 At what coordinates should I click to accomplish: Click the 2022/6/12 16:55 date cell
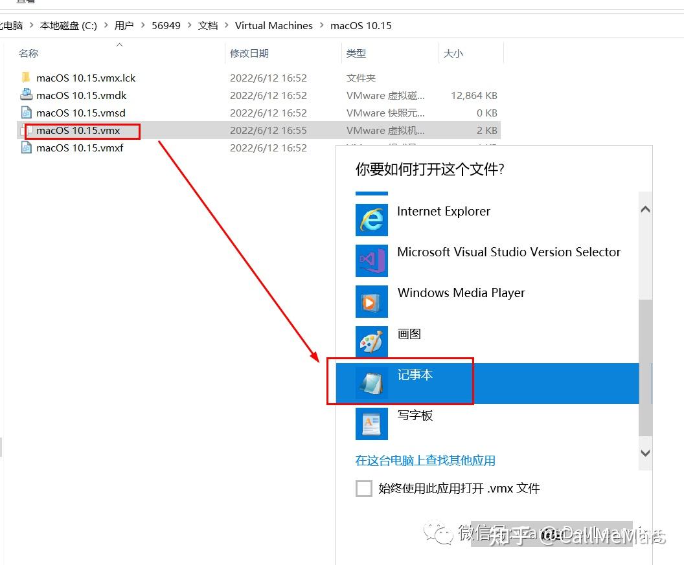point(268,130)
